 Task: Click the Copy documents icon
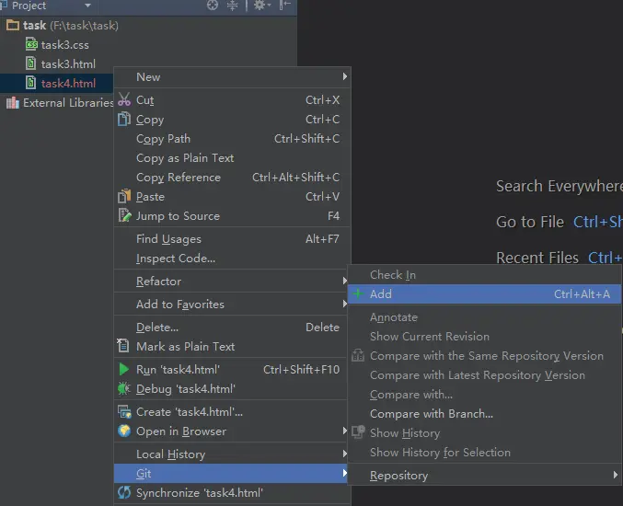click(124, 119)
